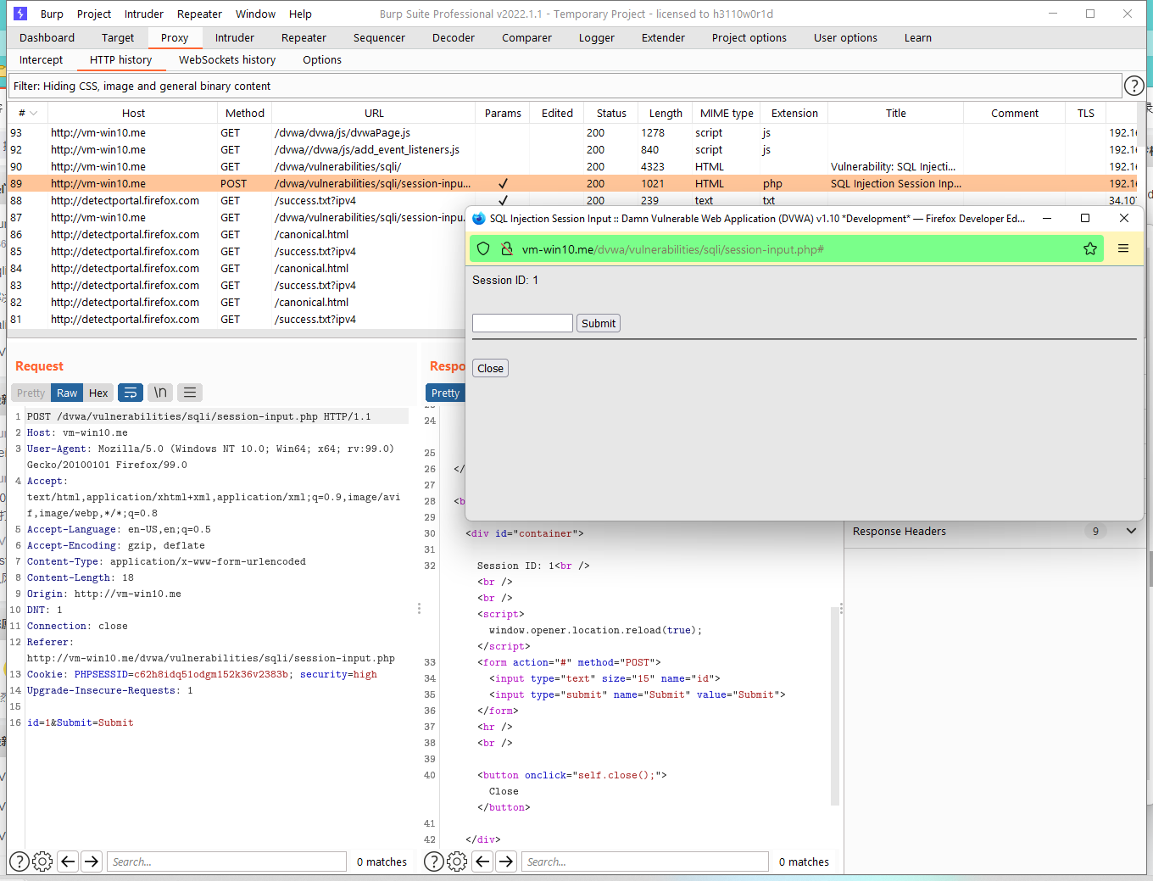
Task: Switch the response view to Pretty
Action: 445,393
